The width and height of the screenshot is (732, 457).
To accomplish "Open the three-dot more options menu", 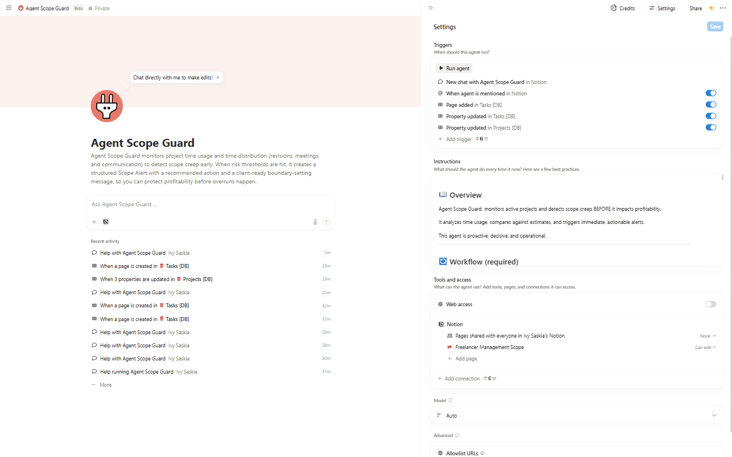I will [x=723, y=8].
